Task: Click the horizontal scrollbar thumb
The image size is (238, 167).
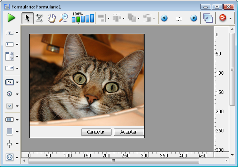Action: [x=113, y=161]
